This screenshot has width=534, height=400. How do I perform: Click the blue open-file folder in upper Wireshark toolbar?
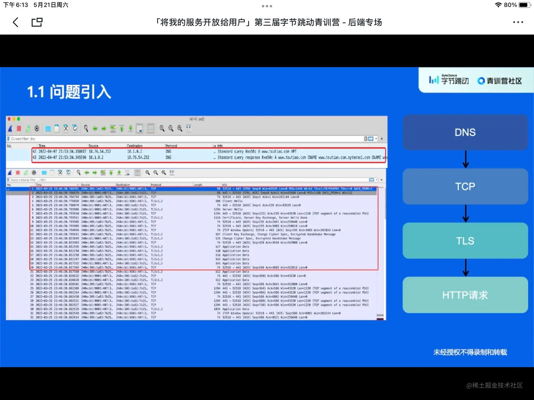pos(48,128)
